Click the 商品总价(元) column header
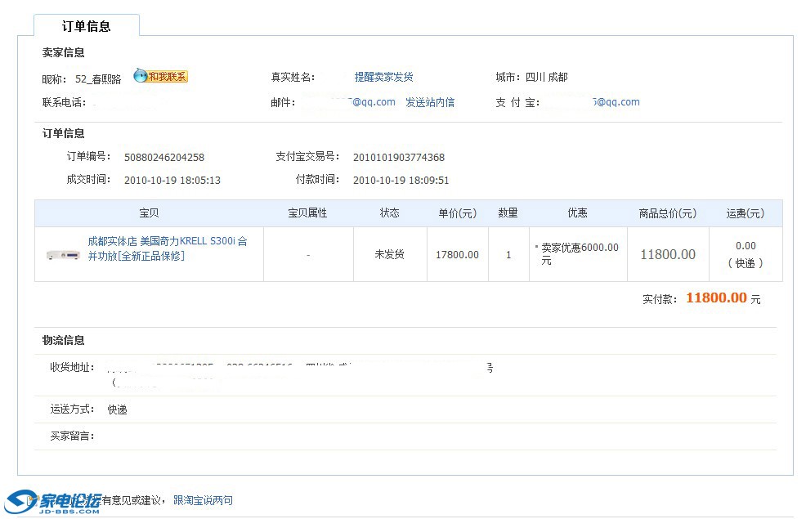806x519 pixels. (668, 213)
